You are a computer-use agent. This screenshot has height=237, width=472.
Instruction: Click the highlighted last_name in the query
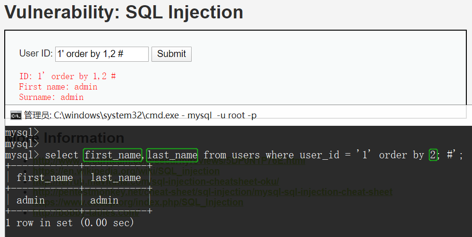(172, 155)
